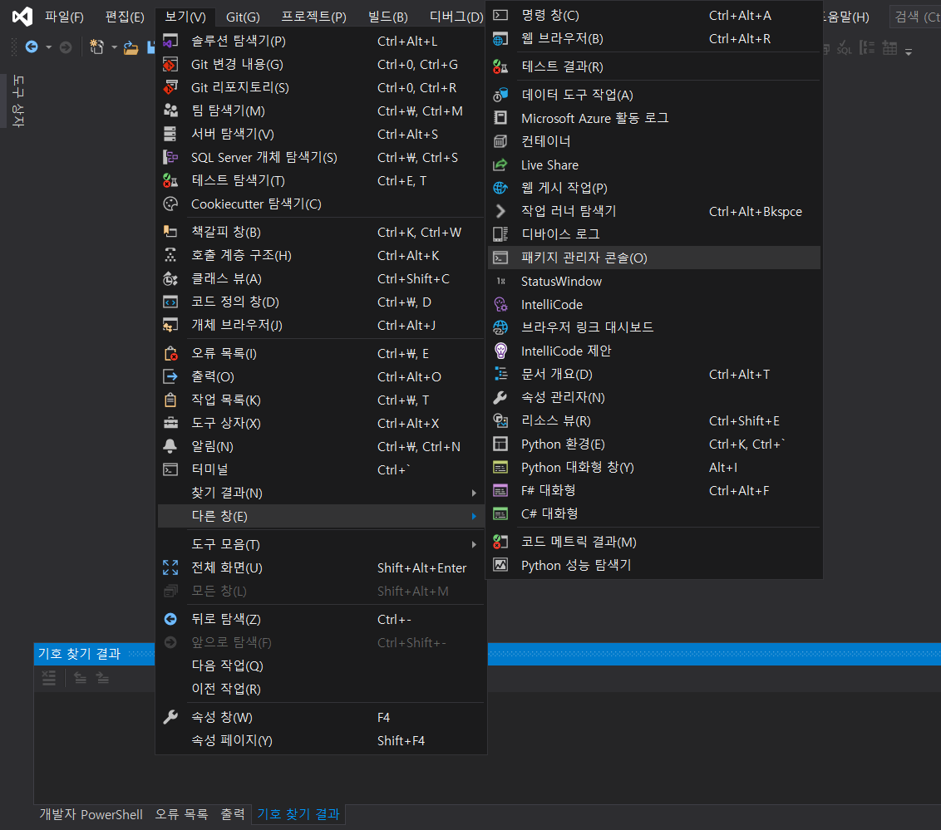Switch to the 기호 찾기 결과 bottom tab
The image size is (941, 830).
coord(298,814)
